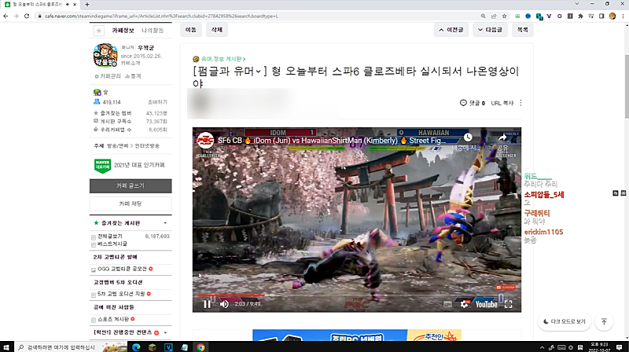Seek using the red video progress bar
629x352 pixels.
point(230,295)
